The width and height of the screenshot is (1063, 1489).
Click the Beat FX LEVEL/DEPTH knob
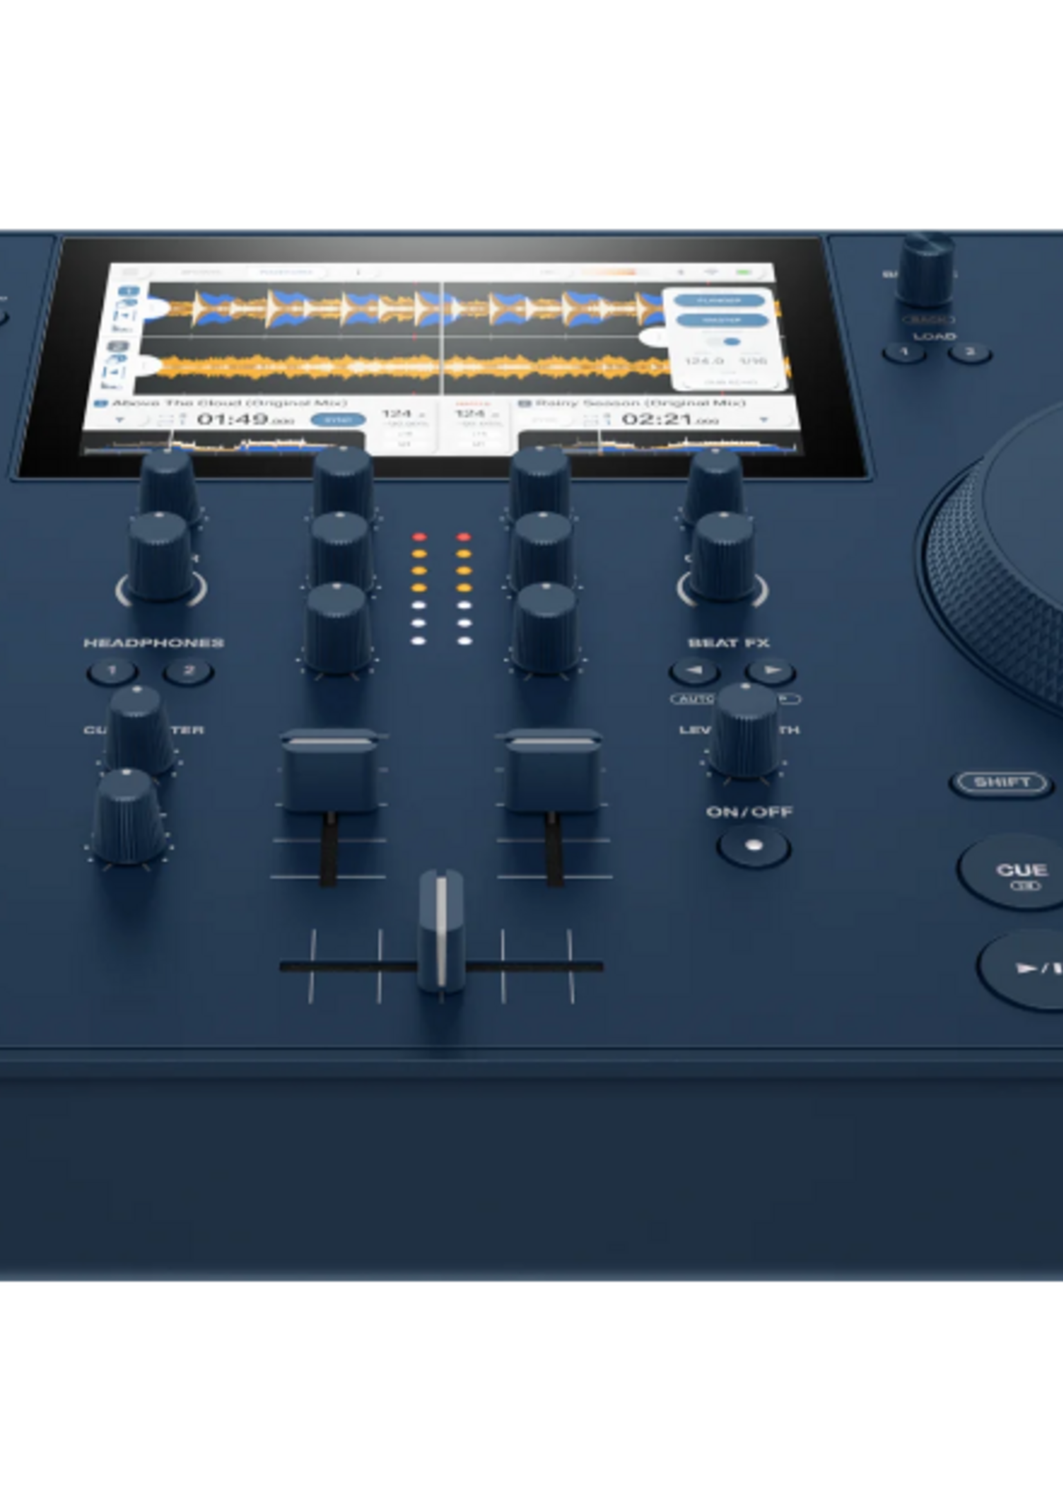(x=746, y=730)
